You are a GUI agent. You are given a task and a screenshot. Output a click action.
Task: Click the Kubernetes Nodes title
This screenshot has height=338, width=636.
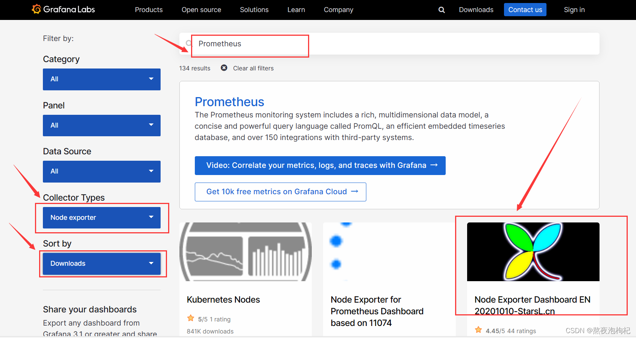tap(223, 300)
